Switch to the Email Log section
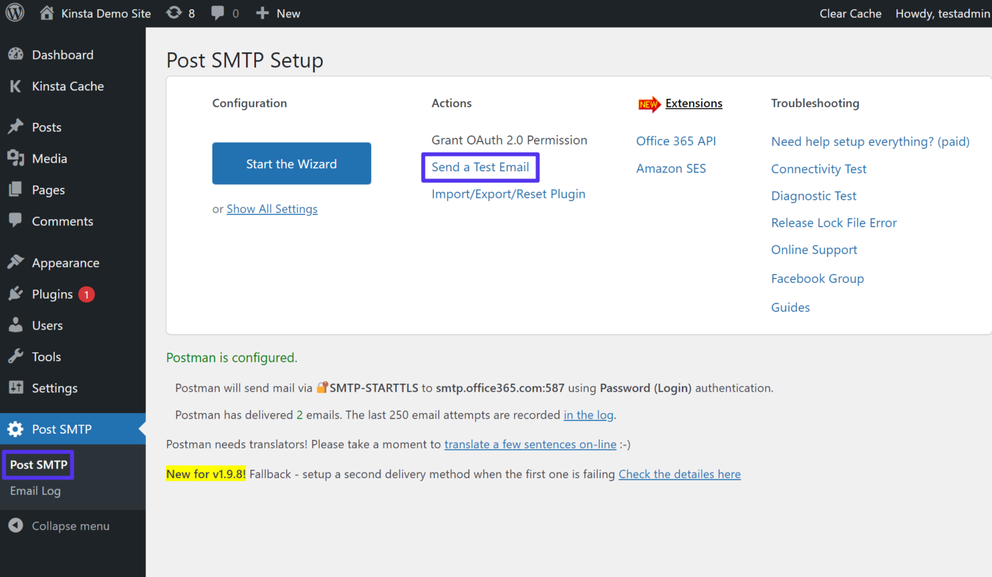 click(x=35, y=491)
